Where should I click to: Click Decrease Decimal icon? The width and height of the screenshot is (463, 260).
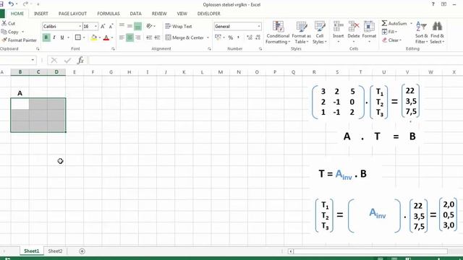(x=258, y=38)
